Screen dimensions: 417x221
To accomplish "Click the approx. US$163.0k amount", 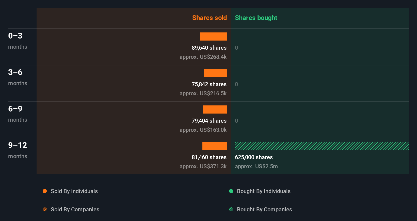I will pos(203,130).
